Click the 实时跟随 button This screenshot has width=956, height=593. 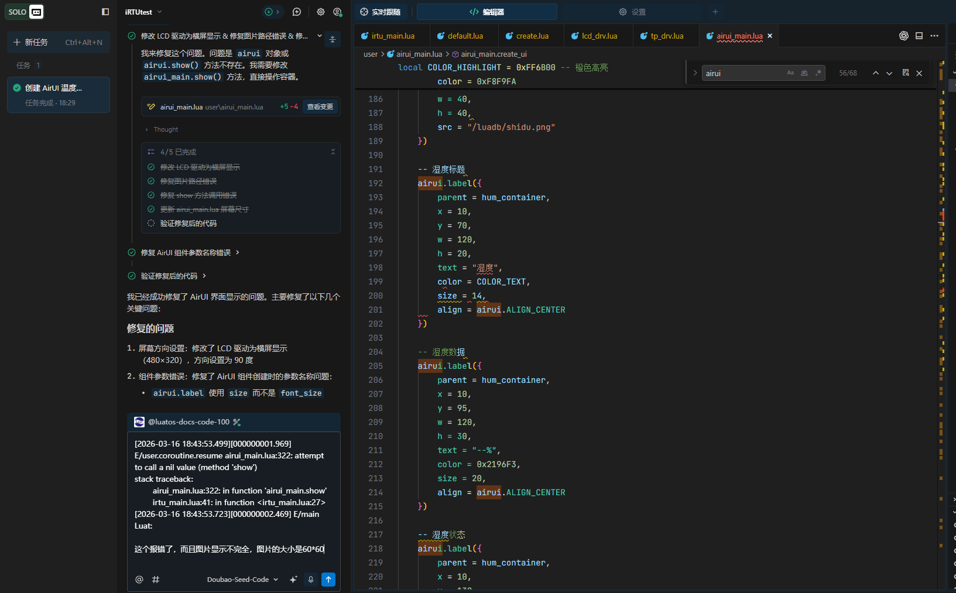[x=381, y=12]
